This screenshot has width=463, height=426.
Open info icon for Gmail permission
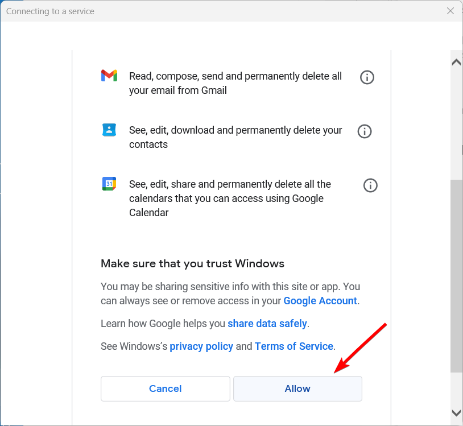[x=367, y=77]
